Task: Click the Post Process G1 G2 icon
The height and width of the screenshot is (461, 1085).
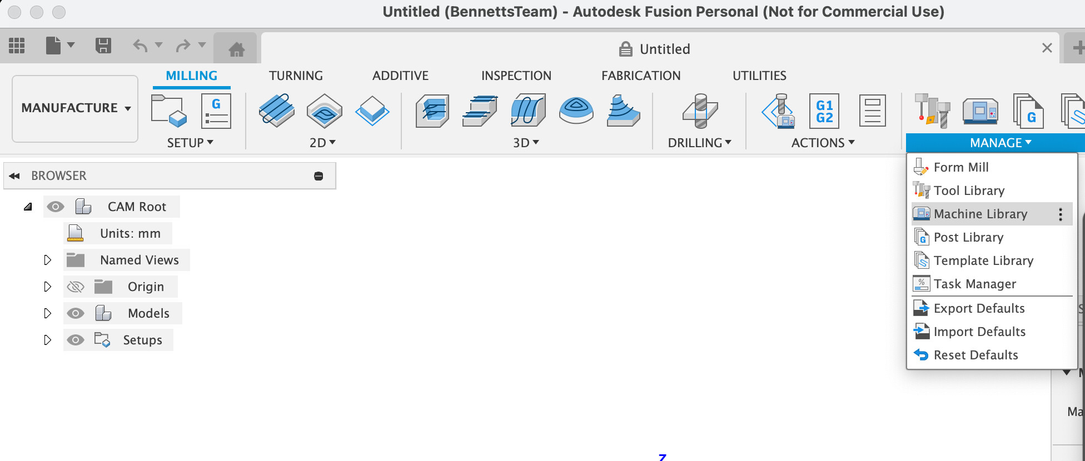Action: (x=824, y=111)
